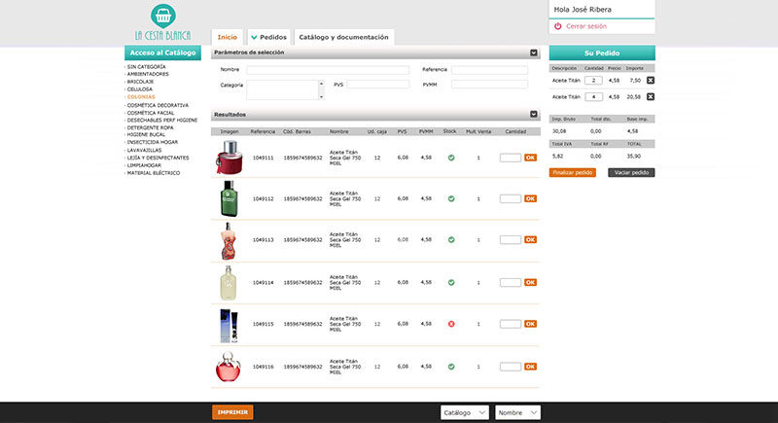
Task: Open the torso-shaped bottle thumbnail for 1049113
Action: point(229,241)
